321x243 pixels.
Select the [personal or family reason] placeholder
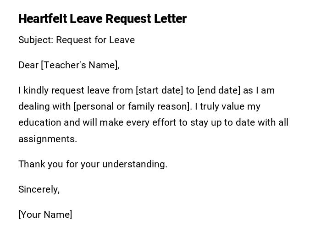pos(132,106)
